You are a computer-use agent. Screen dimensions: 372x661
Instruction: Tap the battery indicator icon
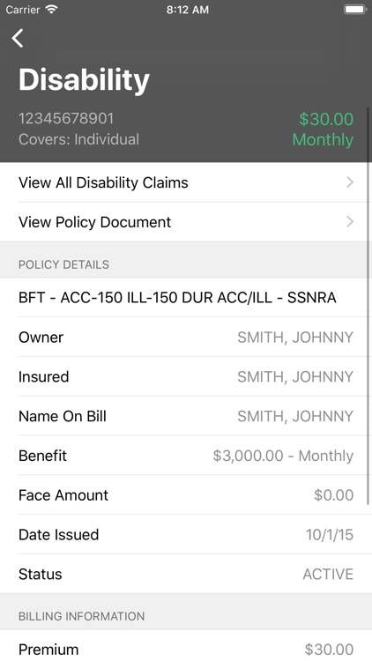coord(354,10)
